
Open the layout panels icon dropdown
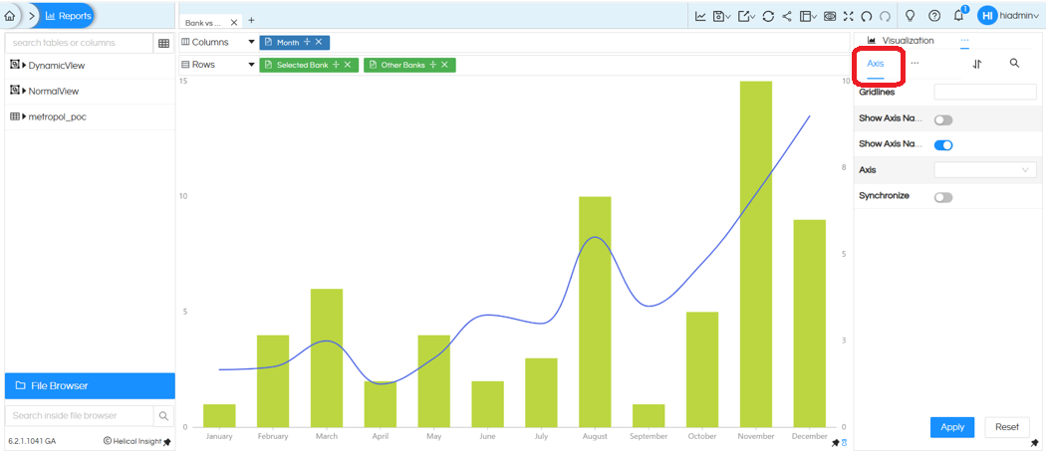(809, 16)
